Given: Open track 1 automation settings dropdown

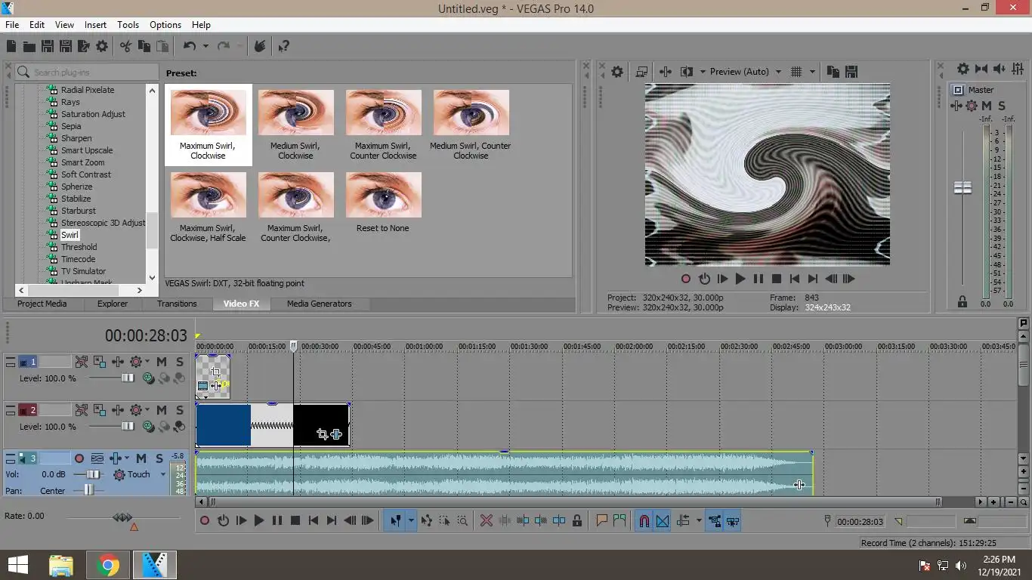Looking at the screenshot, I should 147,362.
